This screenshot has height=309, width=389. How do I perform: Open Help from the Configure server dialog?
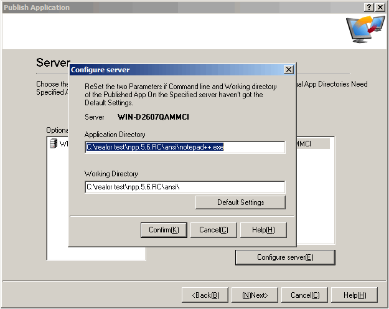point(263,230)
